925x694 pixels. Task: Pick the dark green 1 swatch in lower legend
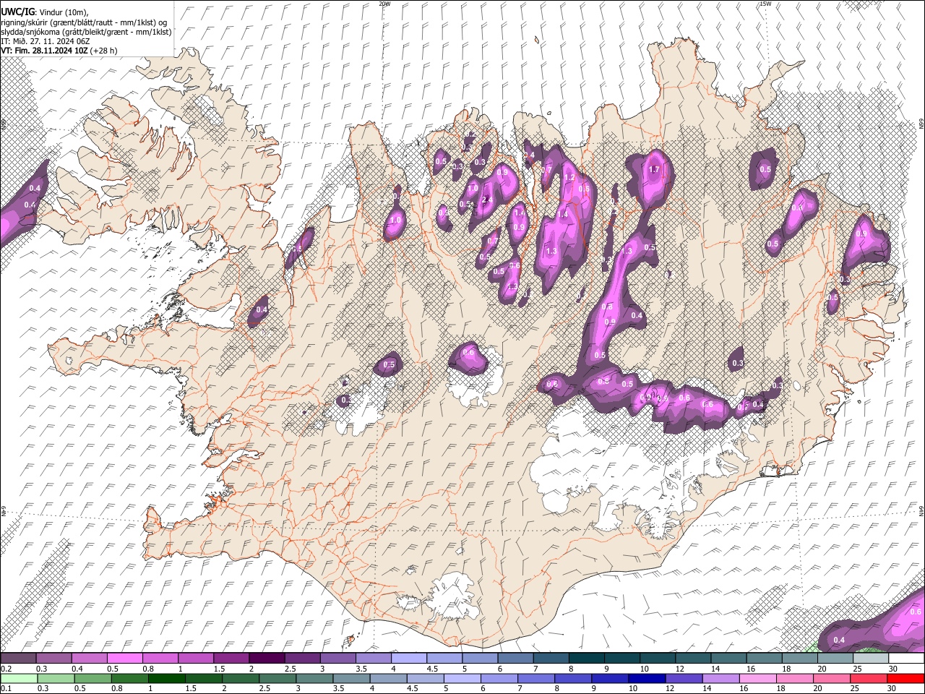(x=166, y=678)
